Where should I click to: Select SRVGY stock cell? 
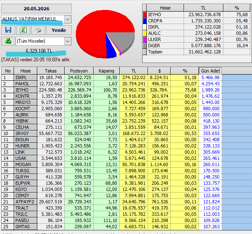coord(26,133)
